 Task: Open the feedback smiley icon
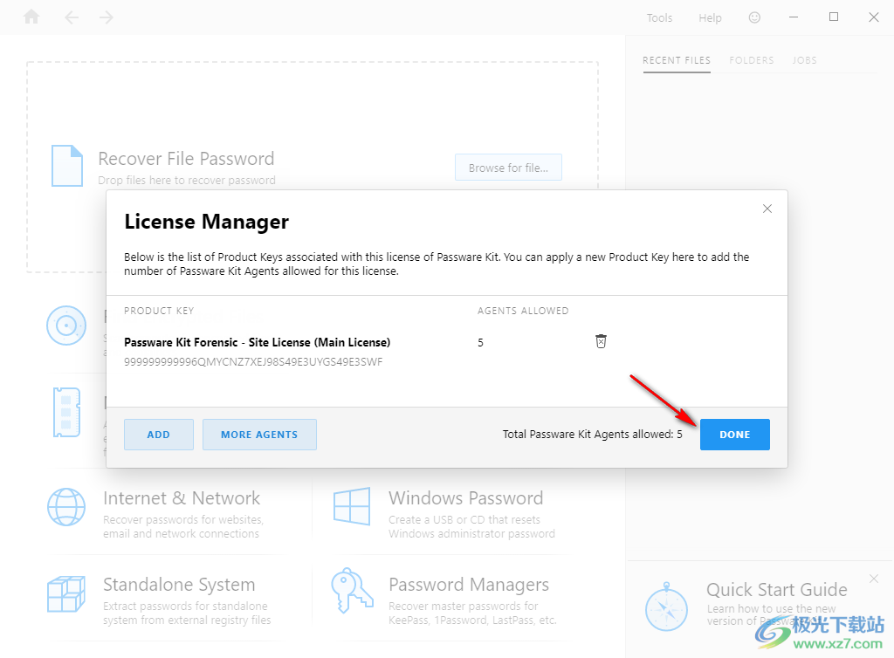click(754, 17)
